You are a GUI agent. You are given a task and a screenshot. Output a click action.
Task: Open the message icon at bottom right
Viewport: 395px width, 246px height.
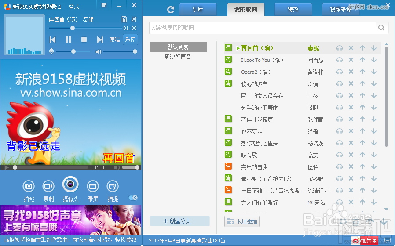tap(388, 240)
